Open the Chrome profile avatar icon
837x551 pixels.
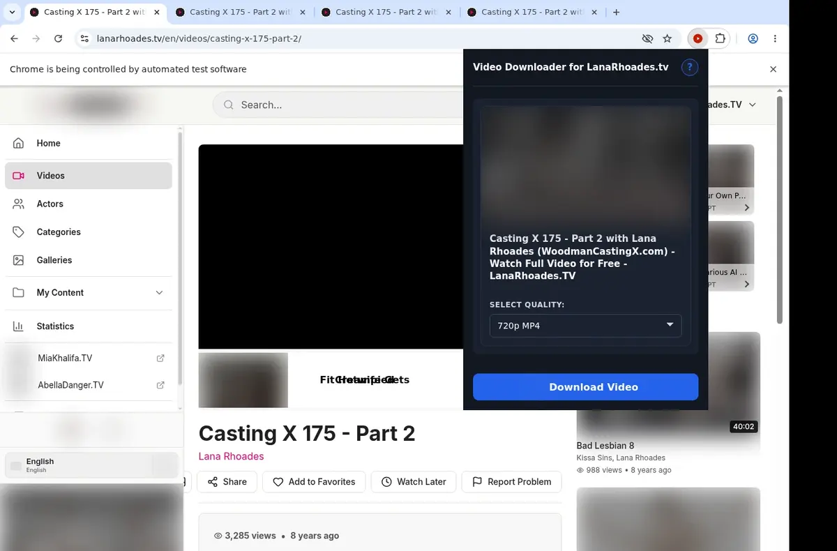click(753, 39)
